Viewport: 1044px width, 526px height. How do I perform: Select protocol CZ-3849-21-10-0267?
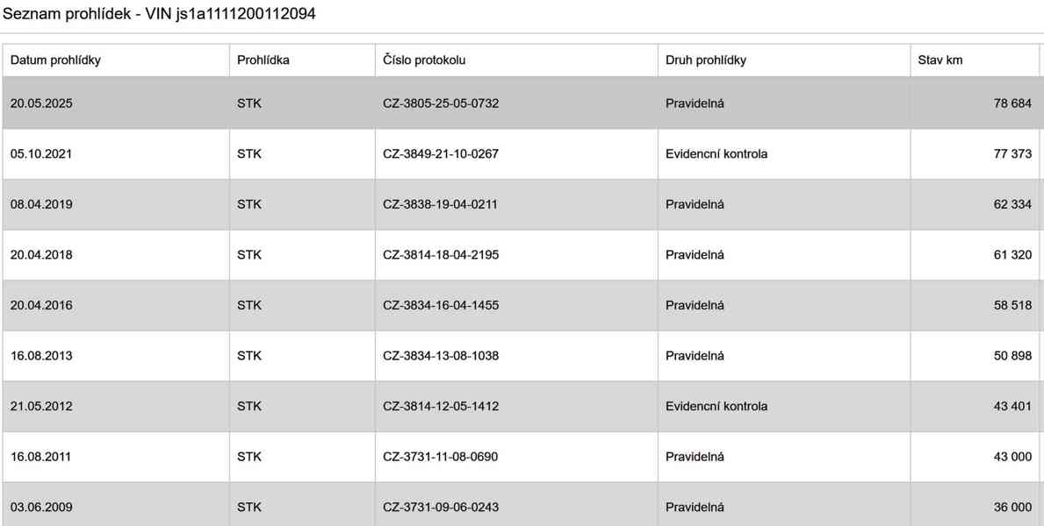pos(441,154)
